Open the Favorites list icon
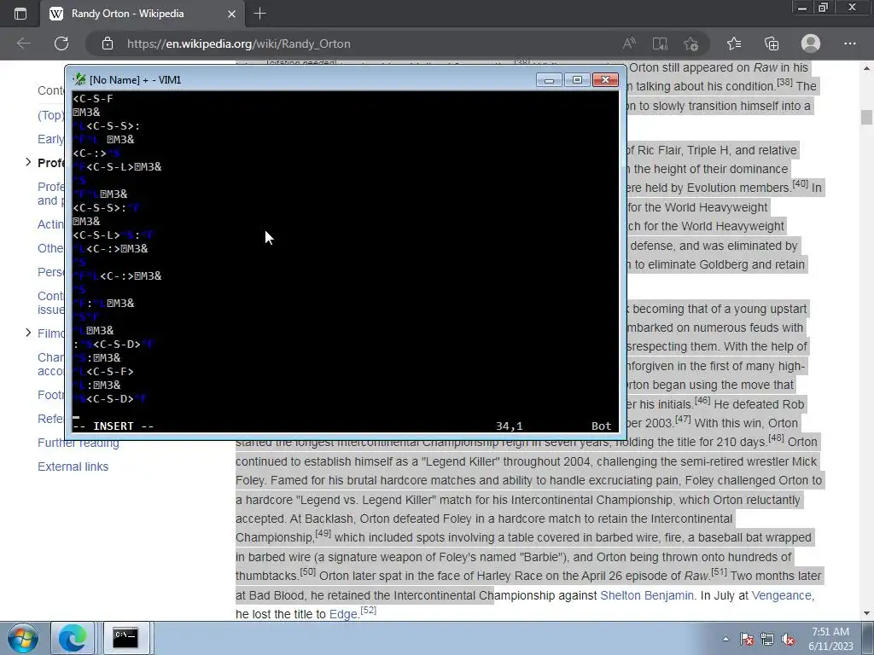 pos(734,43)
